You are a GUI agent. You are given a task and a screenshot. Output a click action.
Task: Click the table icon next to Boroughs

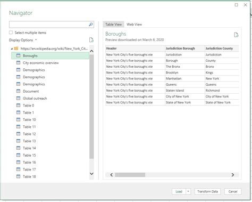18,55
